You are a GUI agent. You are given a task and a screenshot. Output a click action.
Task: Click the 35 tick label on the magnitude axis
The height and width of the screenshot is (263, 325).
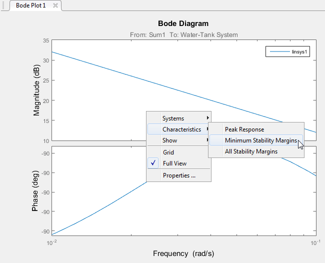(x=46, y=40)
